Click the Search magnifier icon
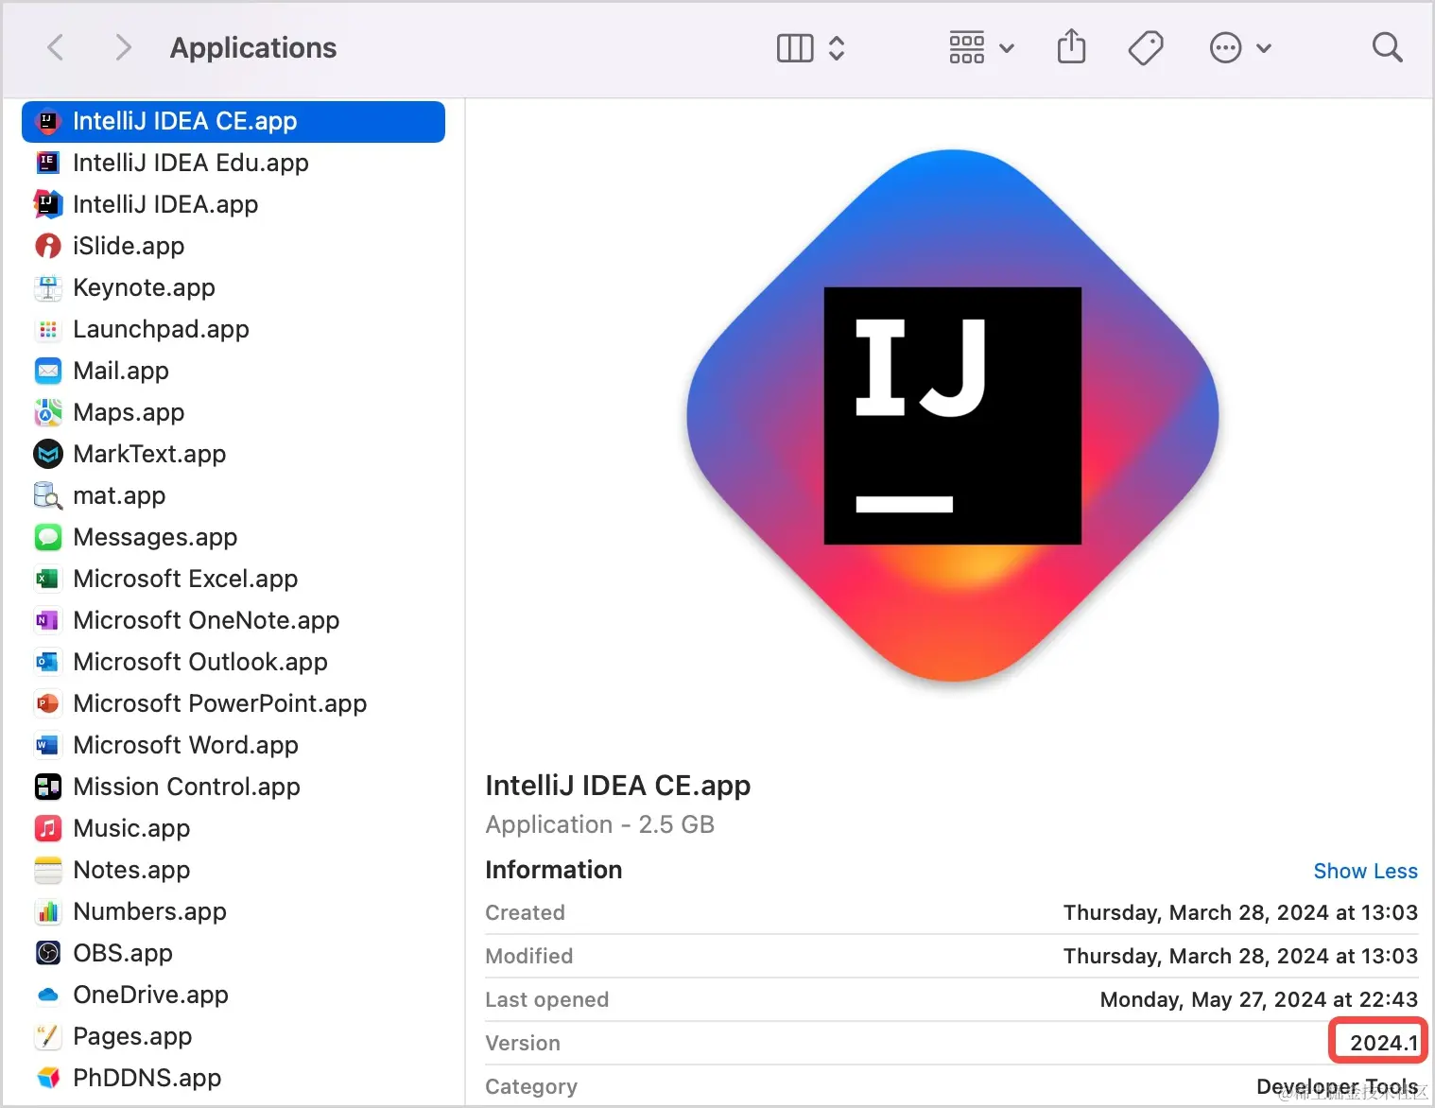This screenshot has height=1108, width=1435. coord(1387,47)
